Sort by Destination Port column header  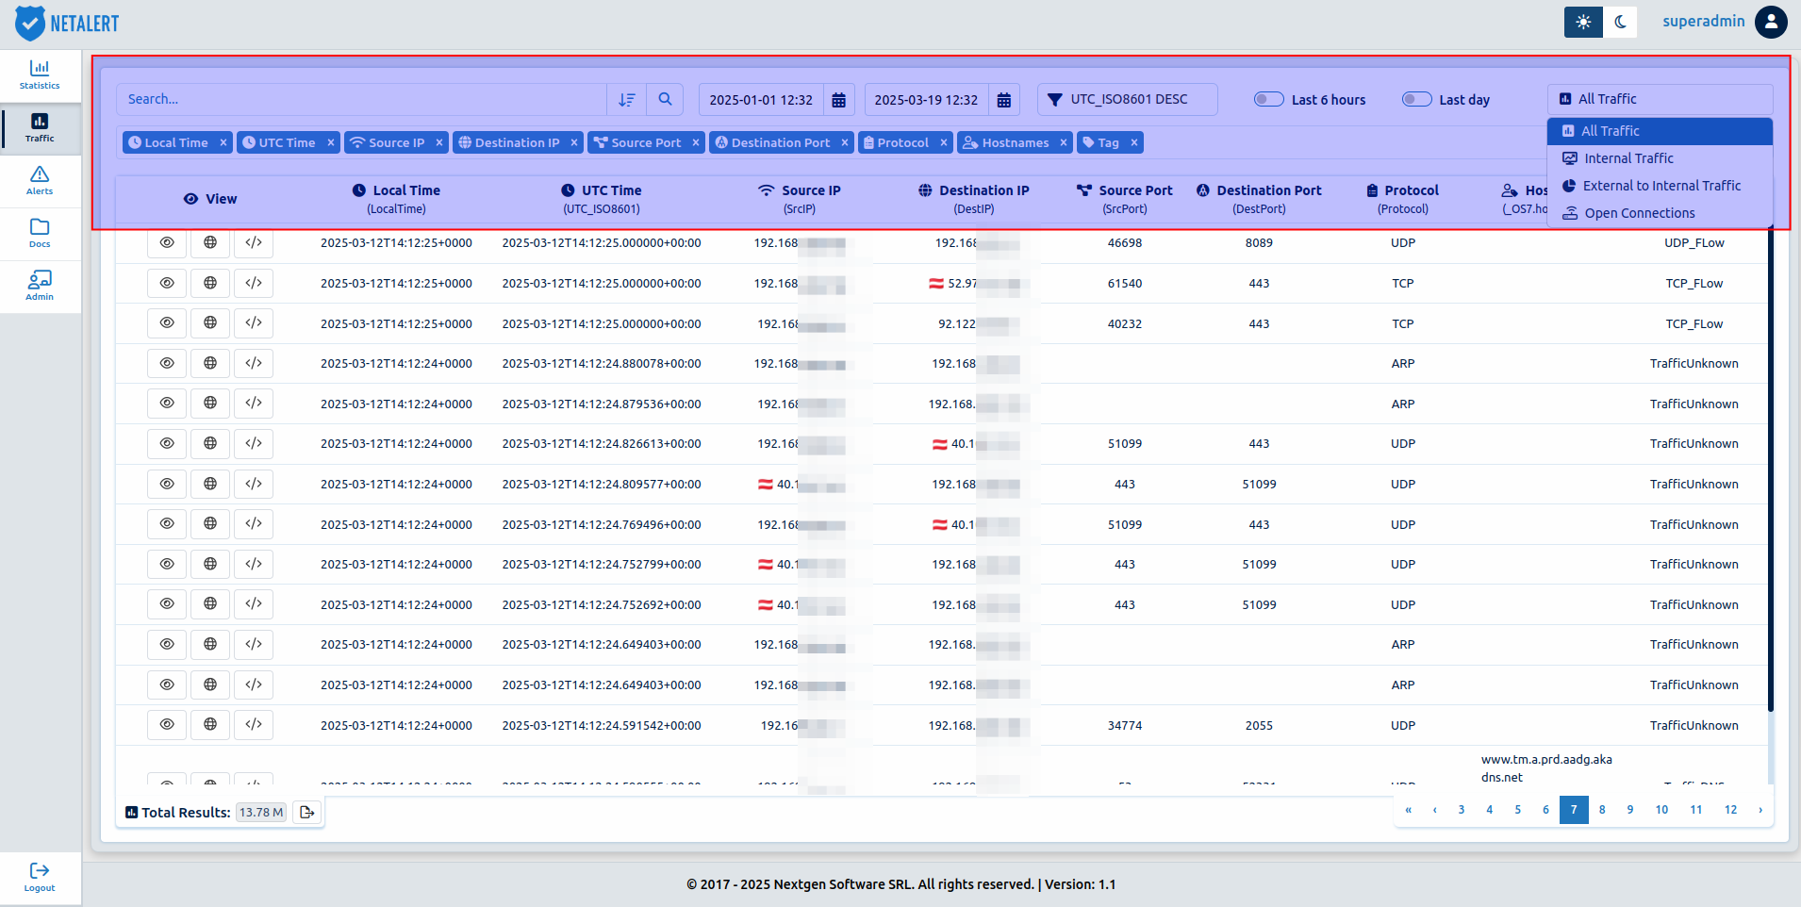point(1259,199)
